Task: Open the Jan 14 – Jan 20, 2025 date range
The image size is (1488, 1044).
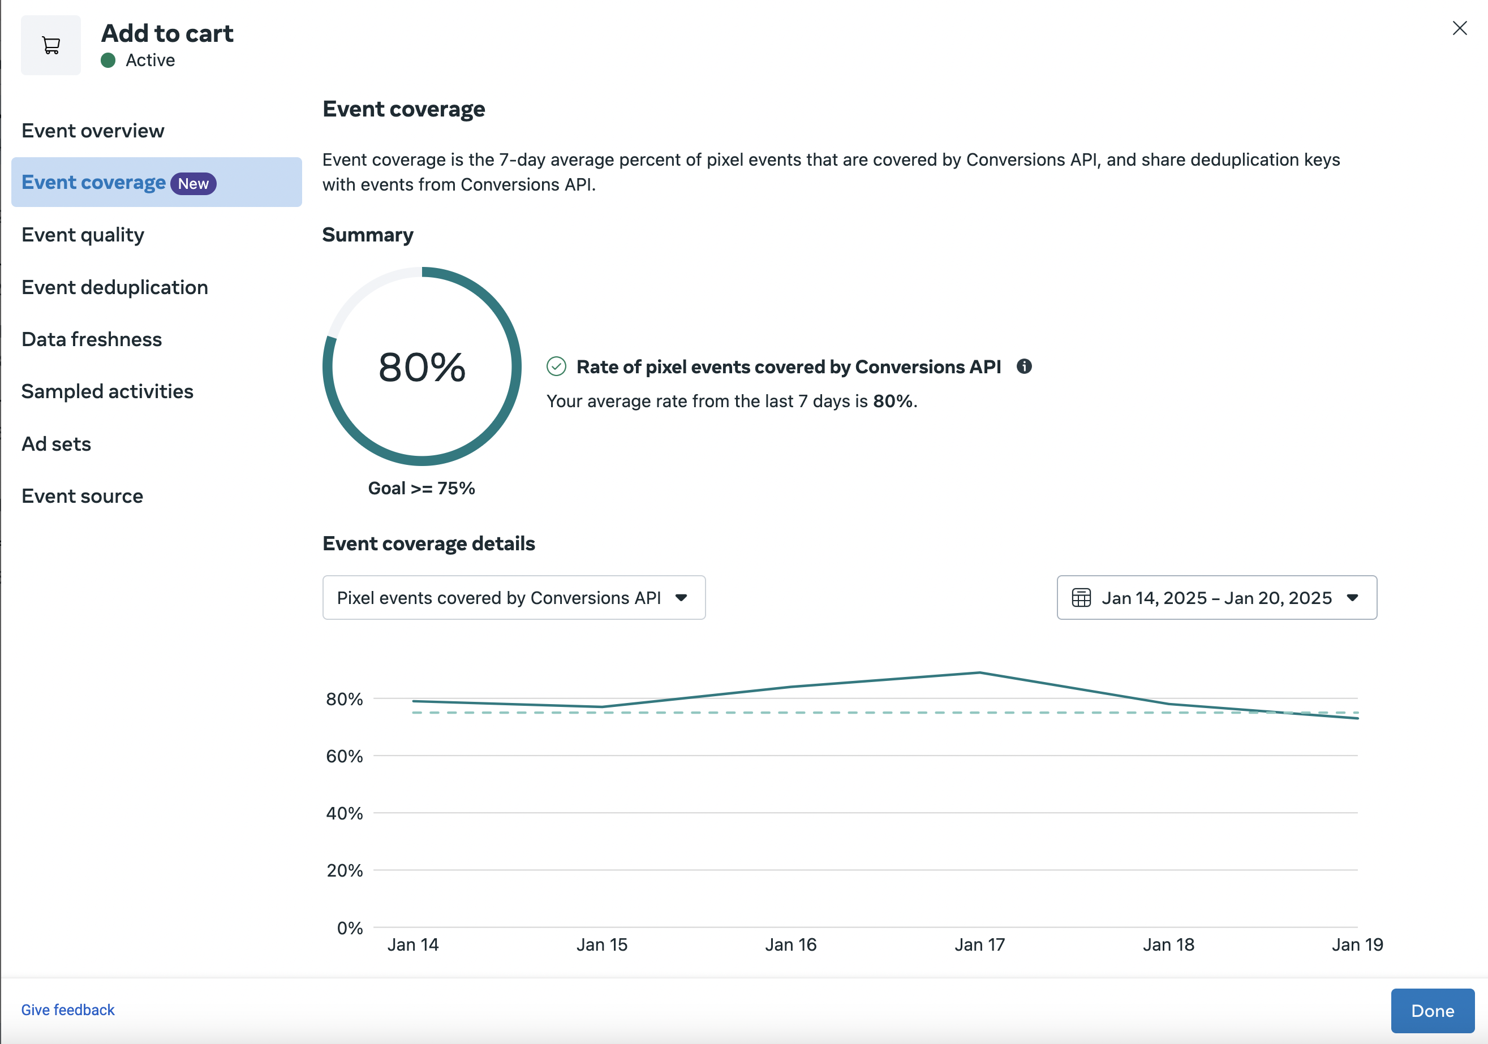Action: [1216, 597]
